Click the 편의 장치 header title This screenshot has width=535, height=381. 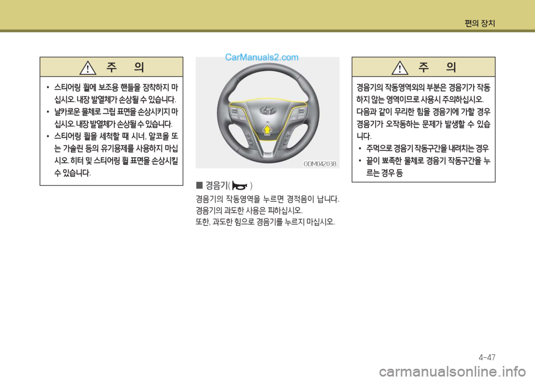[x=480, y=23]
